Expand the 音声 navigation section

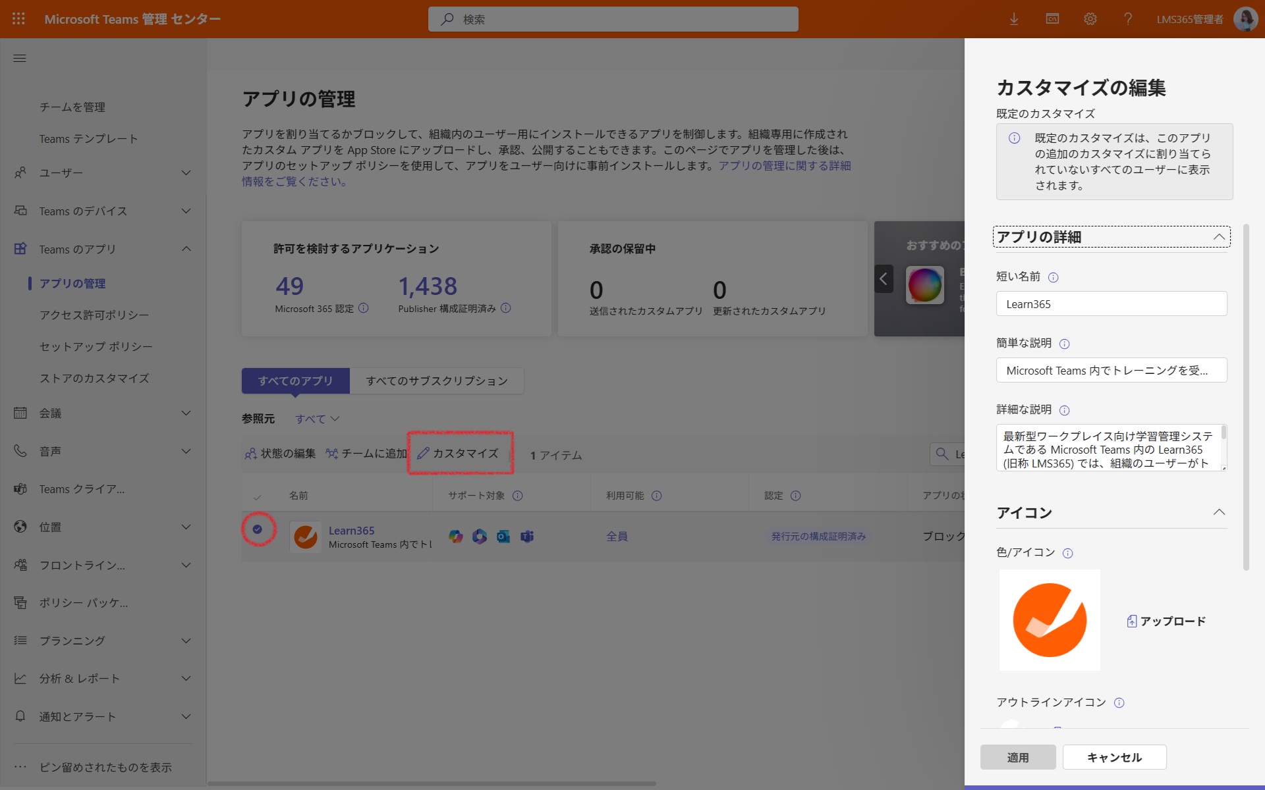[x=186, y=452]
